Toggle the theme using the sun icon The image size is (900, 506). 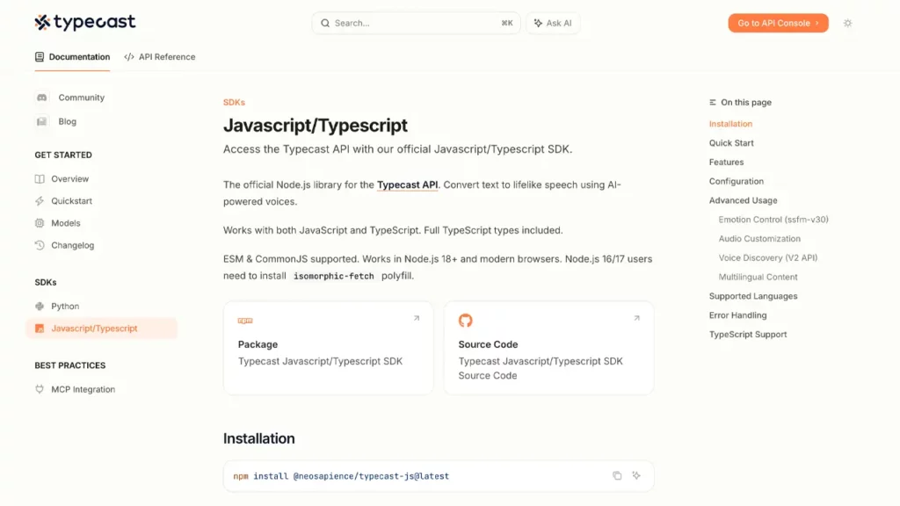tap(847, 23)
